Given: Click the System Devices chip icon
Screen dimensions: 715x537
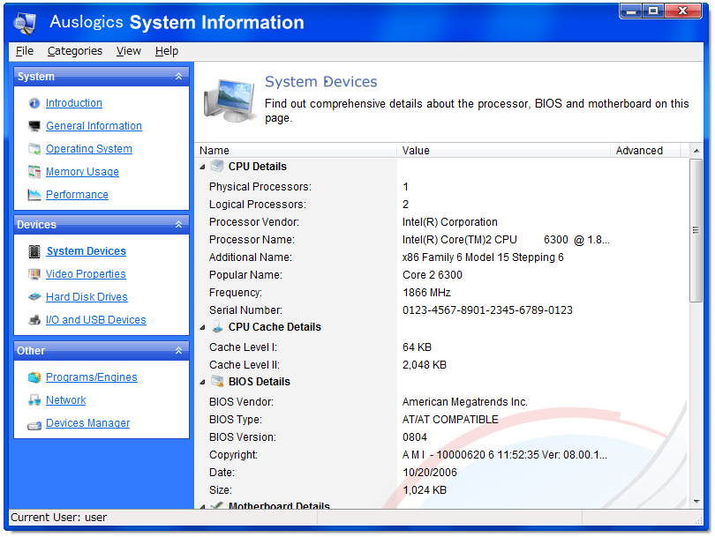Looking at the screenshot, I should click(34, 251).
